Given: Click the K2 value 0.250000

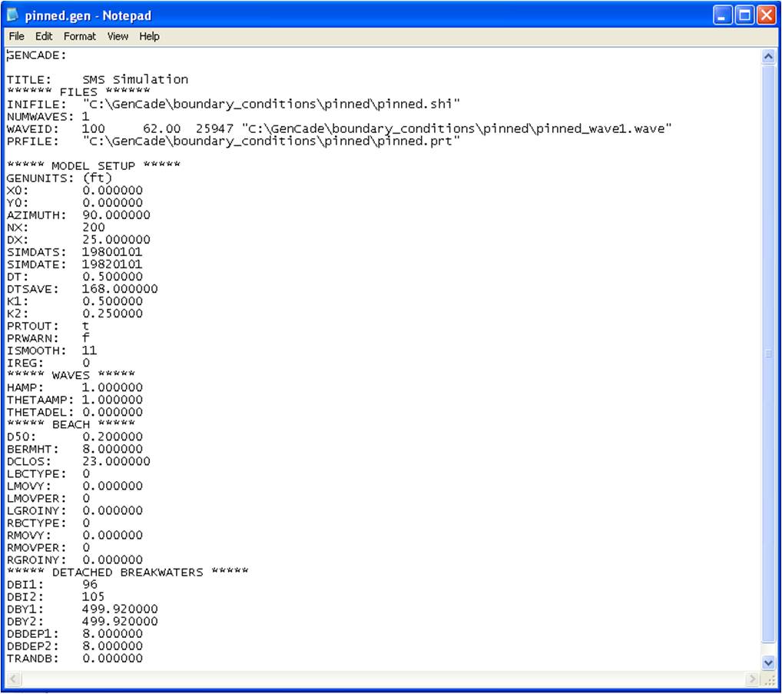Looking at the screenshot, I should tap(113, 314).
